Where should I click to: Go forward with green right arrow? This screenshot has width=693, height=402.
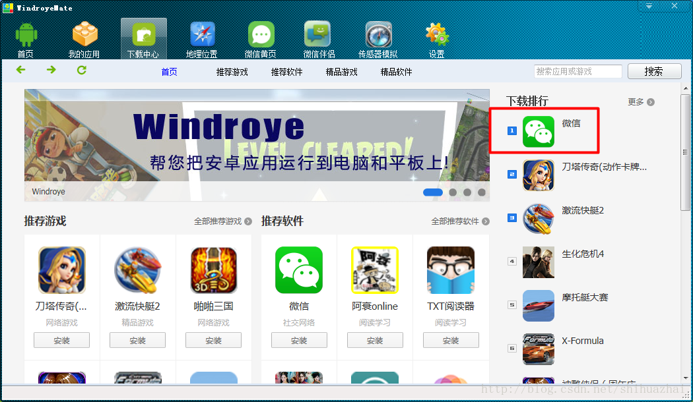click(51, 70)
